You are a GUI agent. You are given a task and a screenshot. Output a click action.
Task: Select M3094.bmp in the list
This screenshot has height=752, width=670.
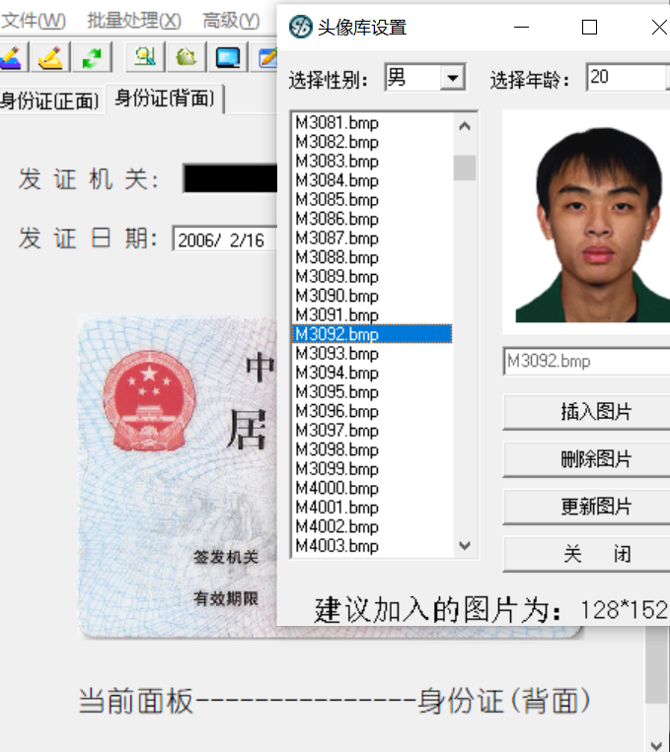point(372,373)
